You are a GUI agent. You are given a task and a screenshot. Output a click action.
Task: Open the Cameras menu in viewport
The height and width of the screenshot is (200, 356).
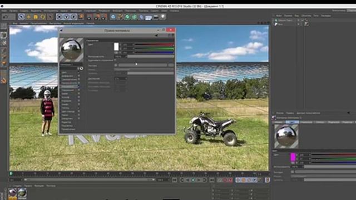24,23
